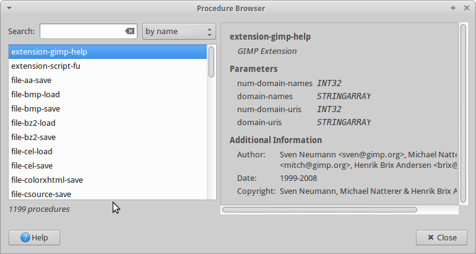Click the domain-names parameter

pos(265,96)
